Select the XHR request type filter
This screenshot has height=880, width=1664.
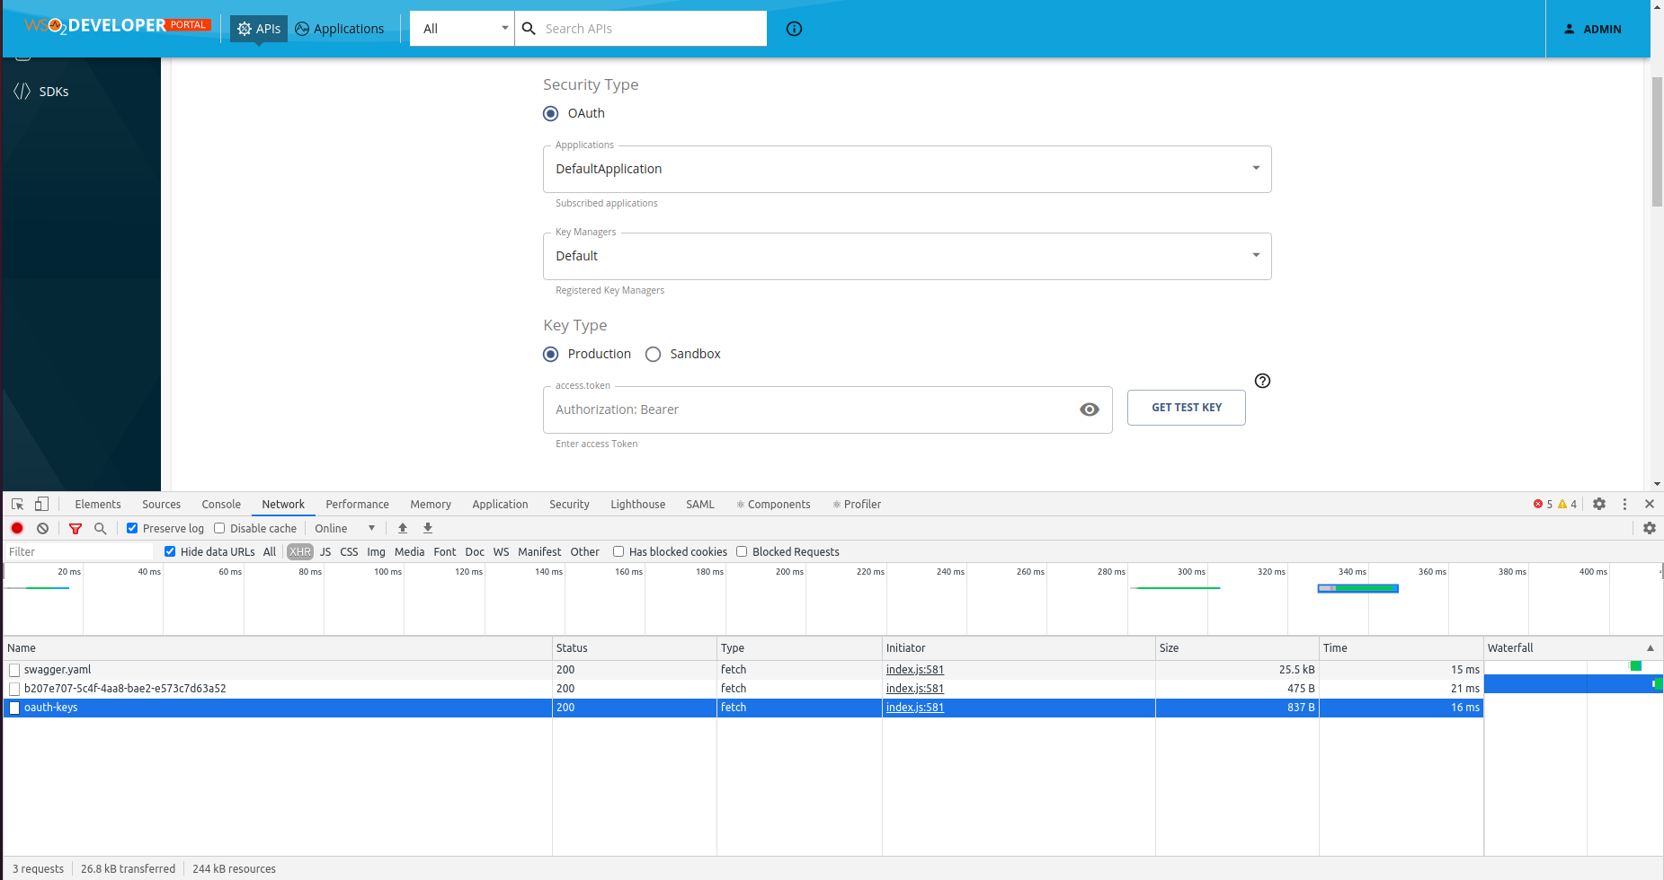point(300,551)
